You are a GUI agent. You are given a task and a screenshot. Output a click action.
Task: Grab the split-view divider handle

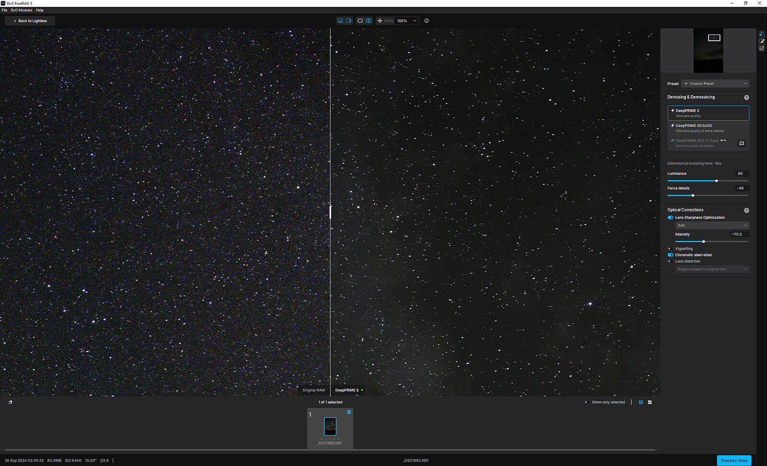click(x=330, y=212)
